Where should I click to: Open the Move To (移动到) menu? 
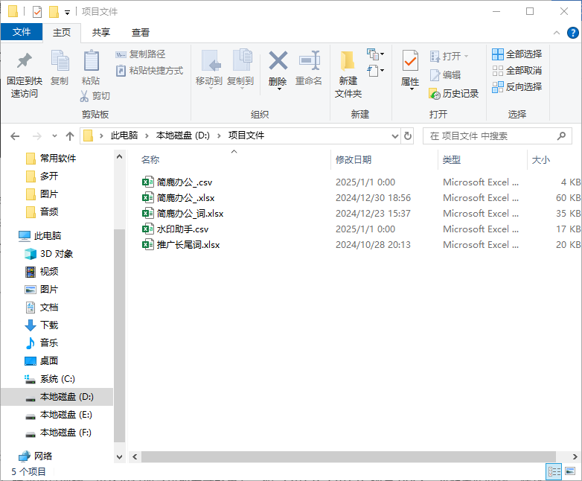(209, 69)
